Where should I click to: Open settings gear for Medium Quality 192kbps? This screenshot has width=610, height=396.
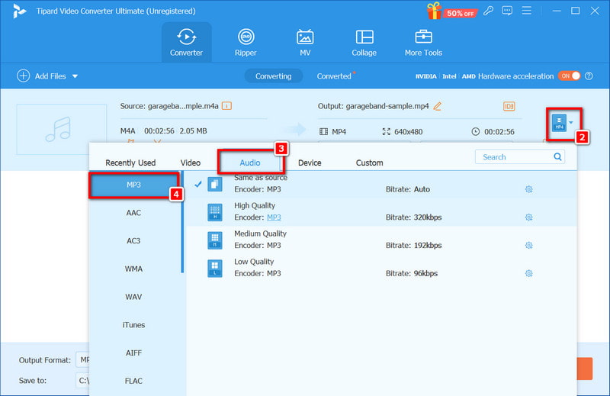[x=528, y=246]
